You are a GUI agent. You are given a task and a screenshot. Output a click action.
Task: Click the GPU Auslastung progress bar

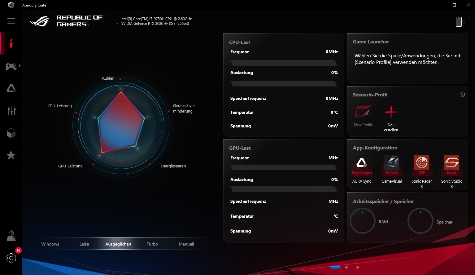click(x=284, y=189)
